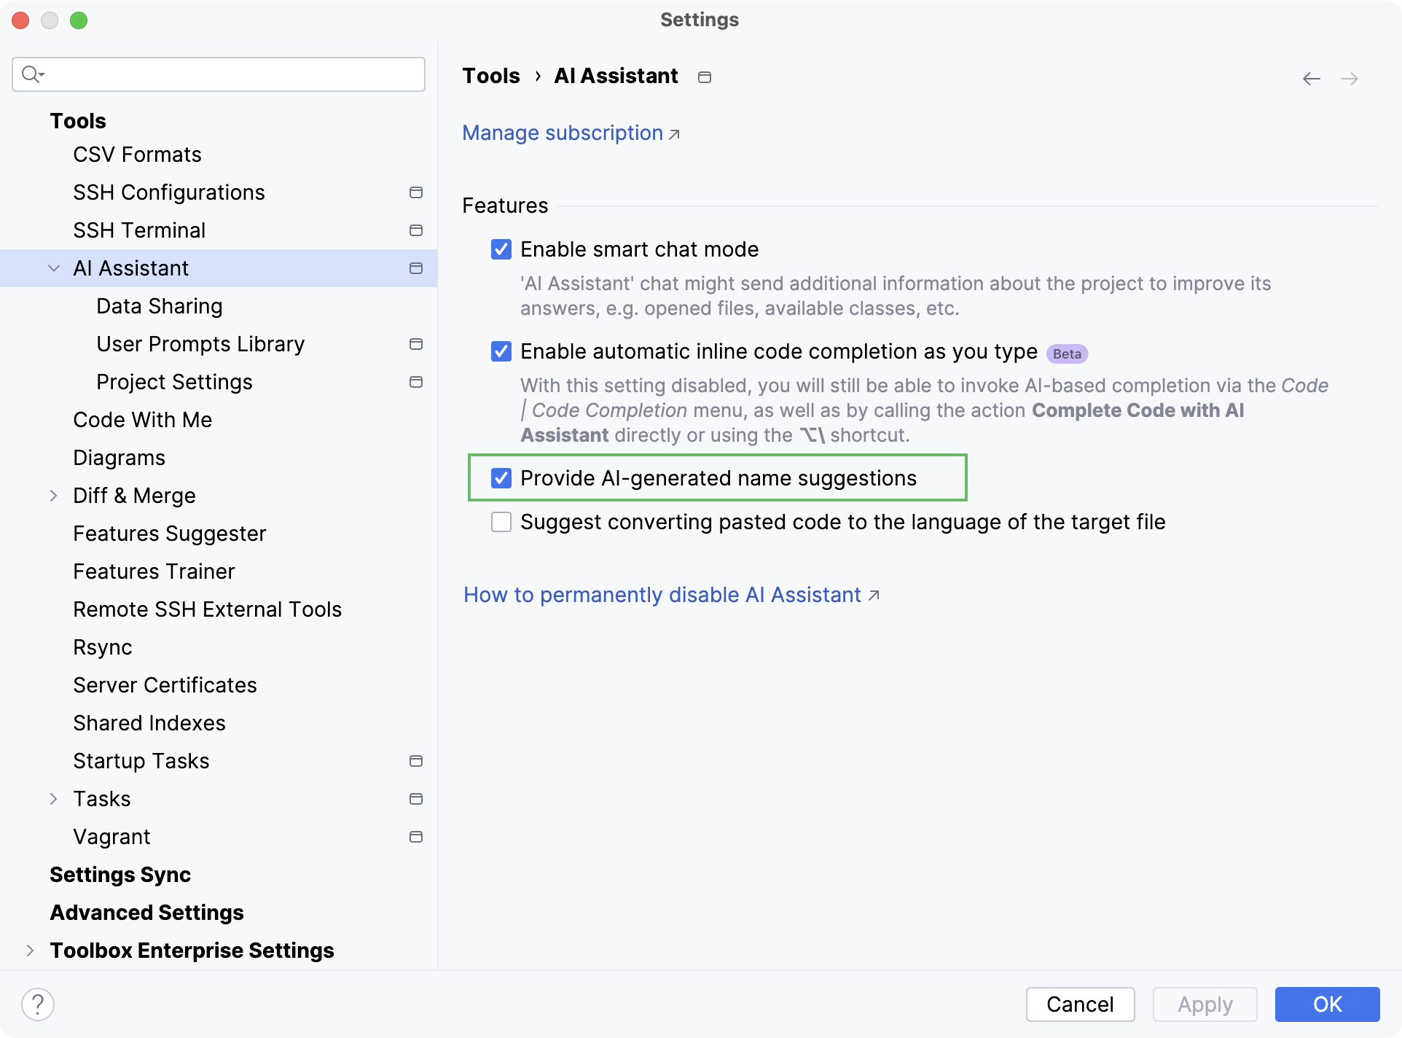Expand the Toolbox Enterprise Settings node
This screenshot has width=1402, height=1038.
point(29,951)
